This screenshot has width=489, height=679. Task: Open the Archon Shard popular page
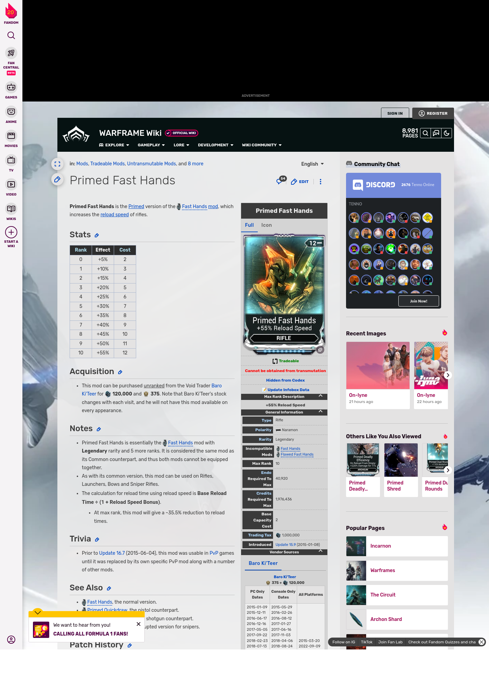pos(397,620)
